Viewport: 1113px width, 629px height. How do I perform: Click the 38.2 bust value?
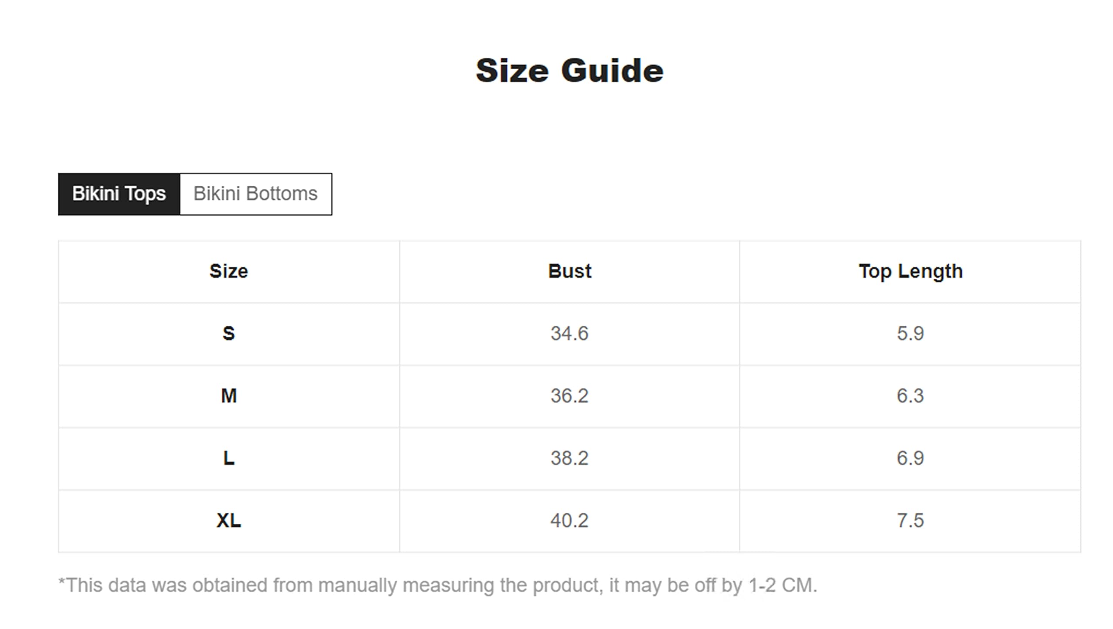(x=570, y=458)
